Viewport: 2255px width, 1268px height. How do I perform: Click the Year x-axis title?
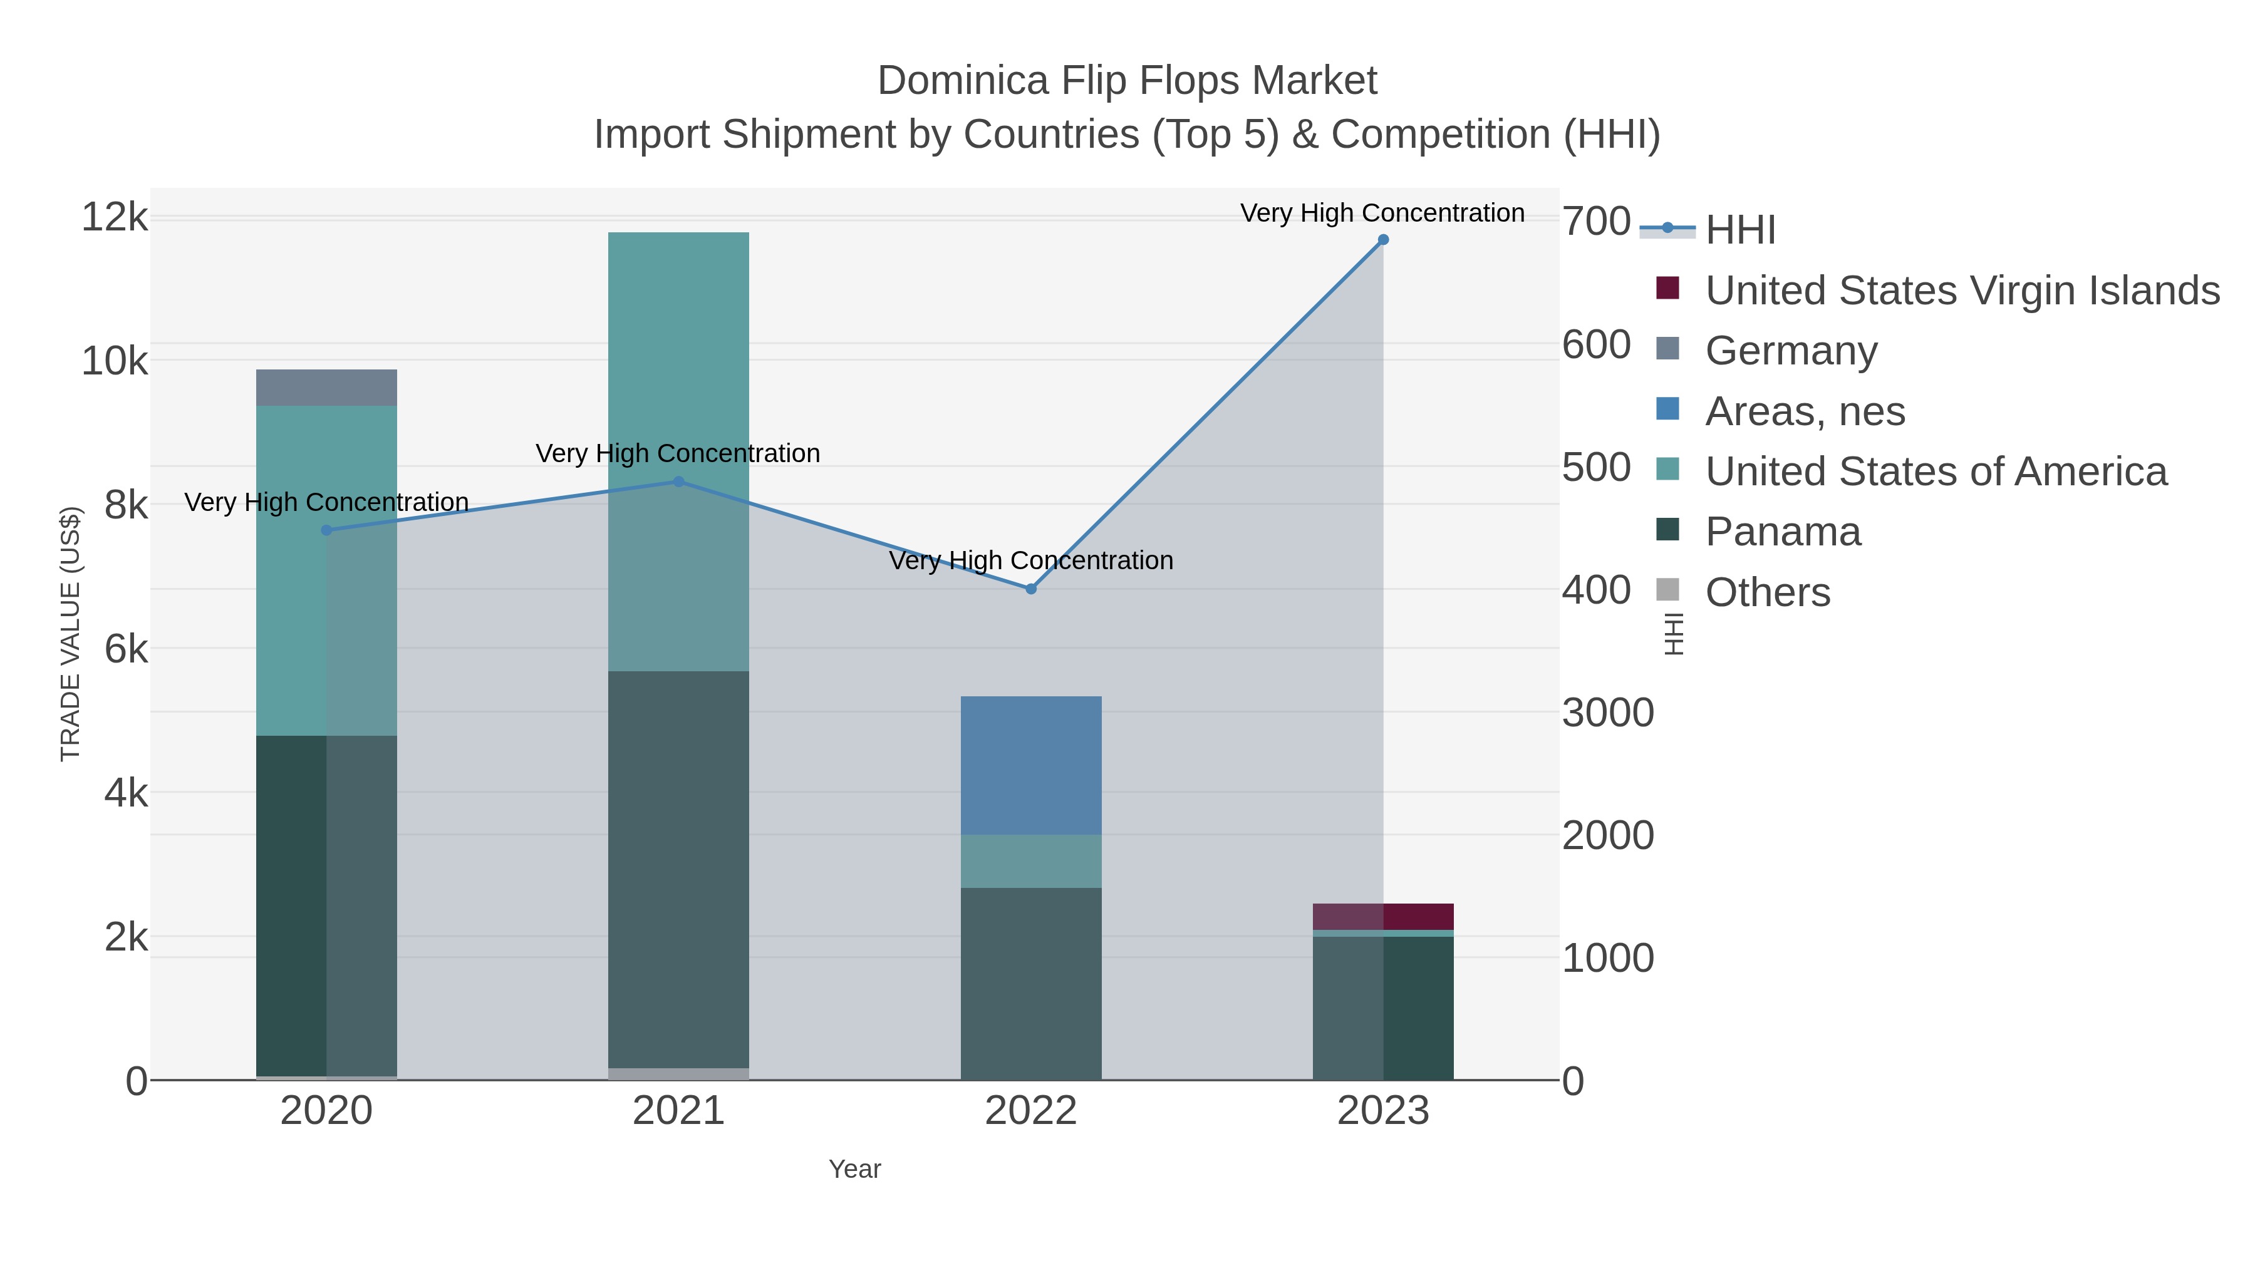point(854,1169)
